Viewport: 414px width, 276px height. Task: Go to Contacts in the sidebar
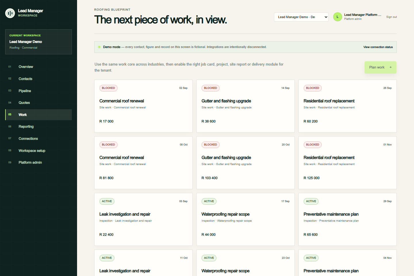39,79
